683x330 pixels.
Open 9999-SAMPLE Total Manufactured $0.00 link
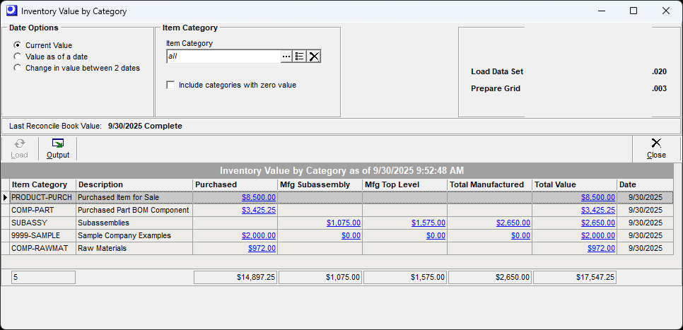pyautogui.click(x=520, y=235)
